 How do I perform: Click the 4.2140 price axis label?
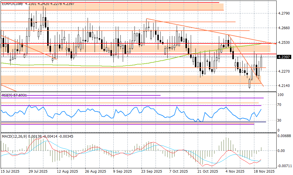[284, 86]
